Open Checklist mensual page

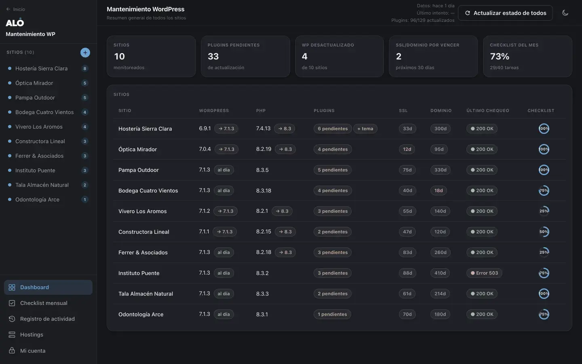click(48, 303)
